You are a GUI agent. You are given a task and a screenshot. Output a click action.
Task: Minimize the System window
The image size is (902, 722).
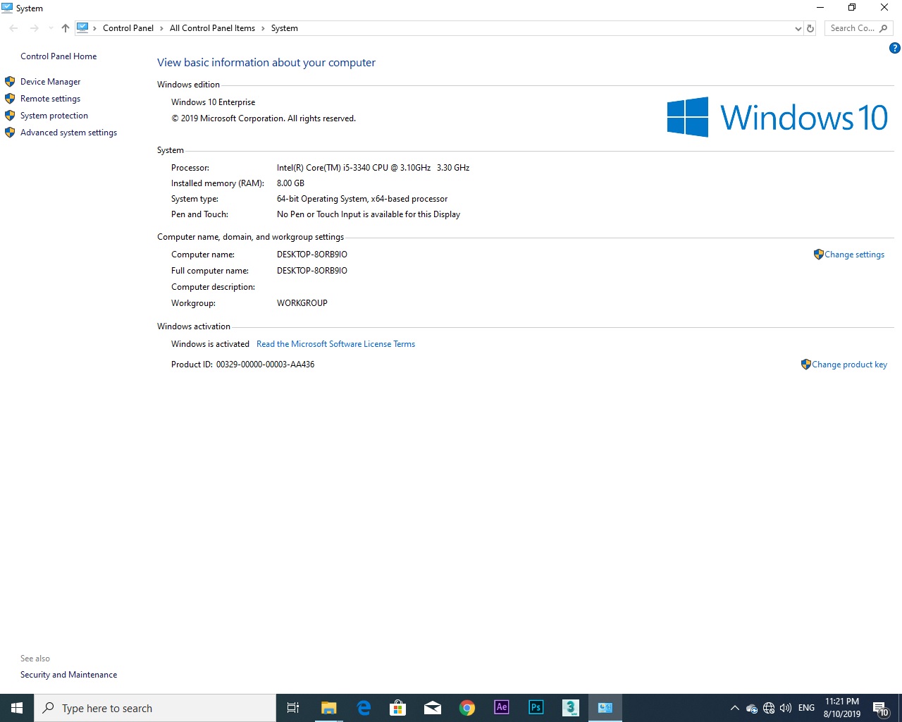click(x=820, y=8)
